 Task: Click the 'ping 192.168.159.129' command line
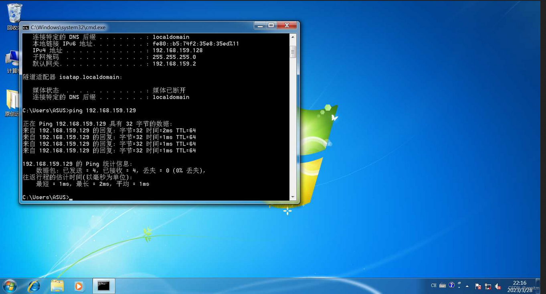point(79,110)
